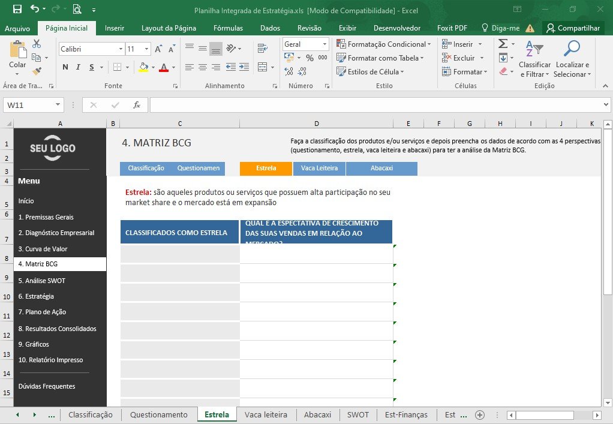This screenshot has height=424, width=613.
Task: Align cell text left
Action: pyautogui.click(x=190, y=67)
